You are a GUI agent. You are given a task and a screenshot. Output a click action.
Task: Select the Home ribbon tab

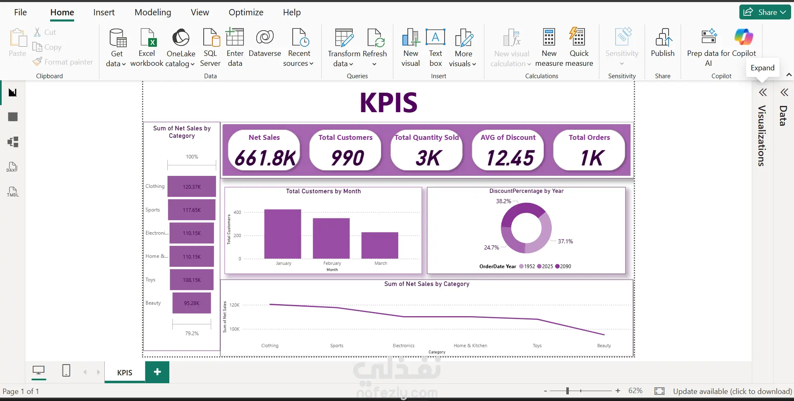(62, 12)
